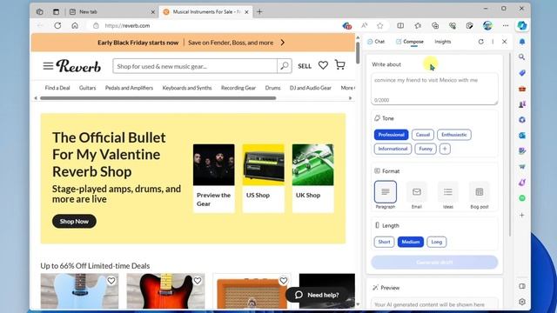The height and width of the screenshot is (313, 557).
Task: Open the Copilot sidebar icon
Action: 522,25
